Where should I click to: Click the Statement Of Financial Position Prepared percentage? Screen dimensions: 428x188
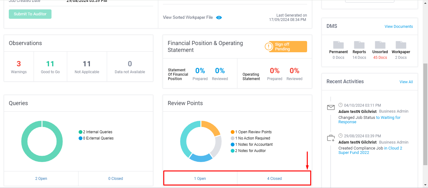tap(200, 71)
